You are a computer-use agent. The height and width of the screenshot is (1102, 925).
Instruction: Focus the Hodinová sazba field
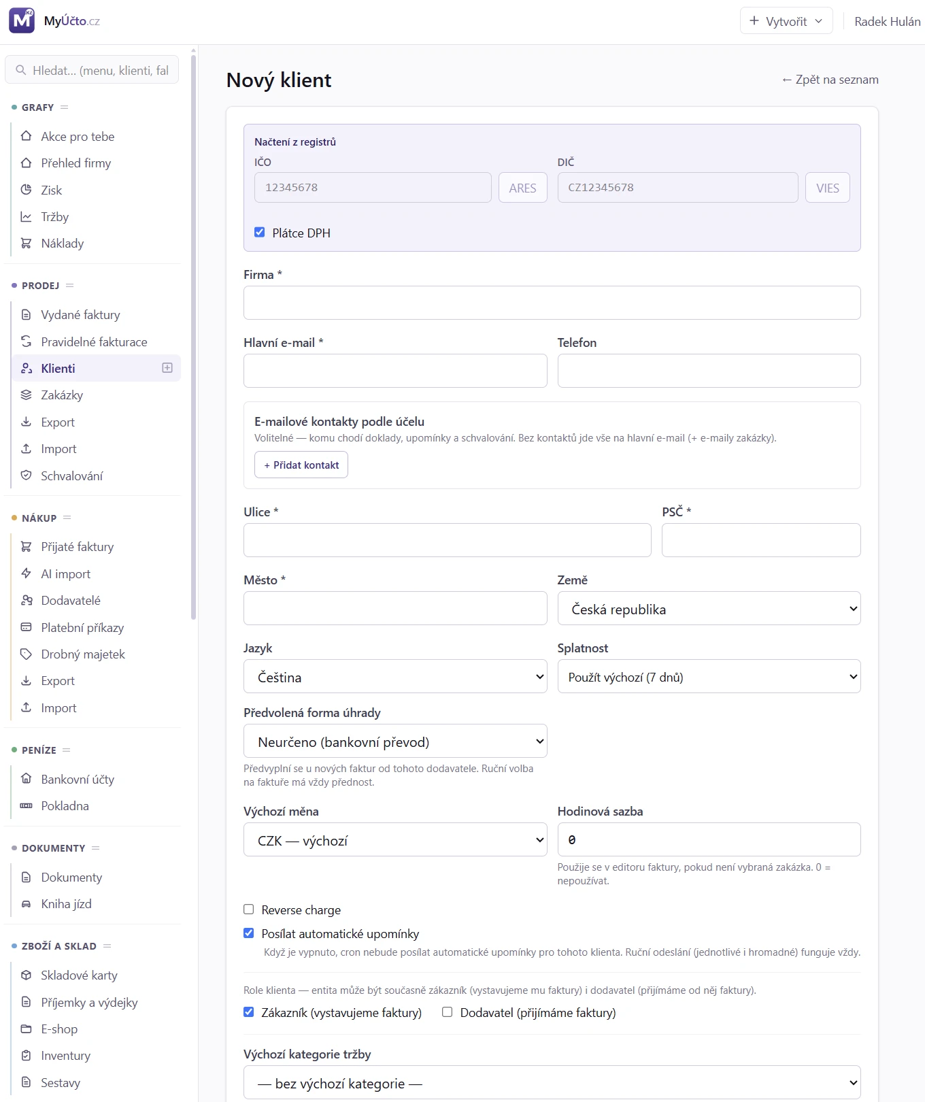709,839
